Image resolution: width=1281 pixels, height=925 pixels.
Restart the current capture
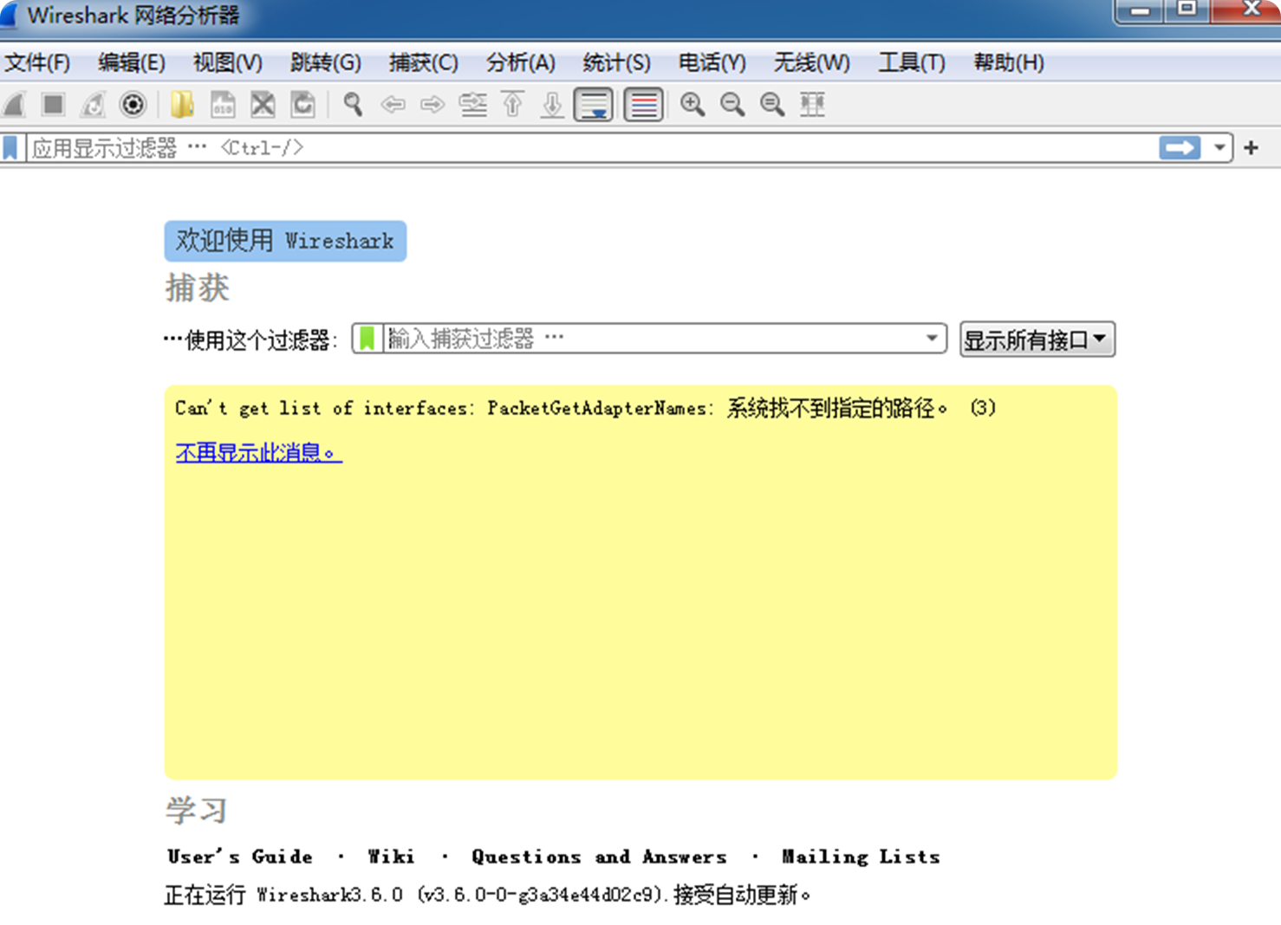(93, 105)
